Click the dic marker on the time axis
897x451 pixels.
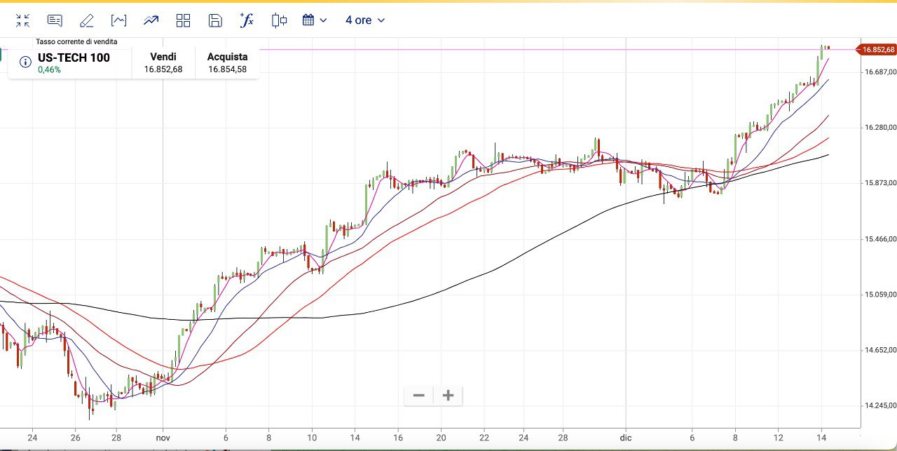coord(626,436)
